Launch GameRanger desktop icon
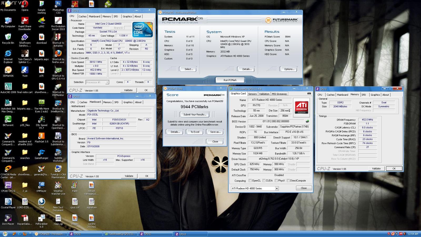This screenshot has height=237, width=421. pos(41,154)
